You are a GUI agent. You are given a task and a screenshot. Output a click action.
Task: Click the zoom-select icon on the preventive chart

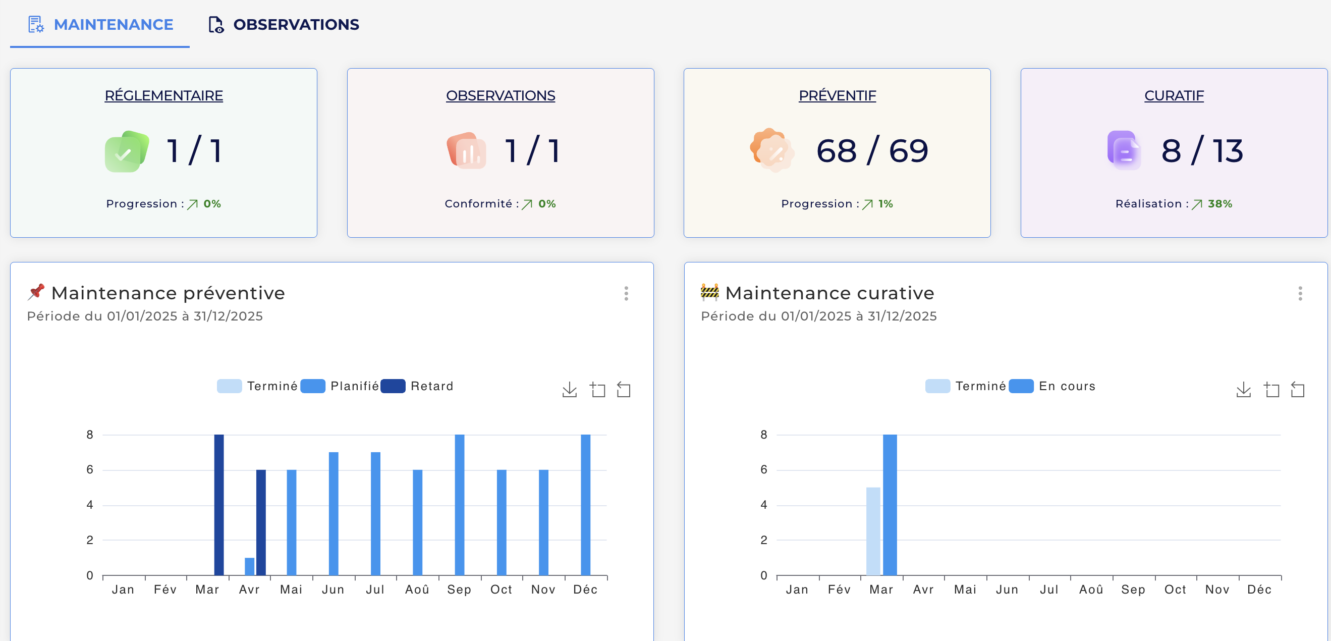pos(597,389)
